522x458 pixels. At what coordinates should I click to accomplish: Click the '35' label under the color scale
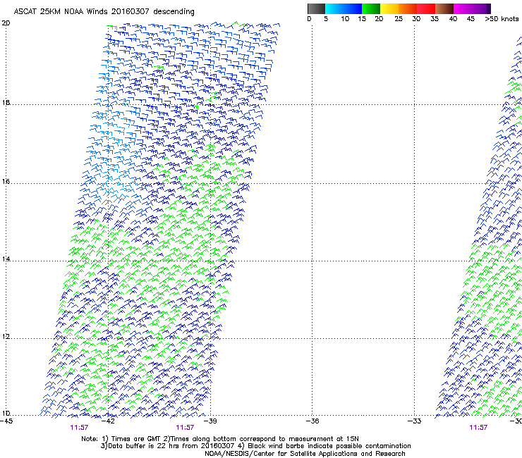(x=435, y=19)
